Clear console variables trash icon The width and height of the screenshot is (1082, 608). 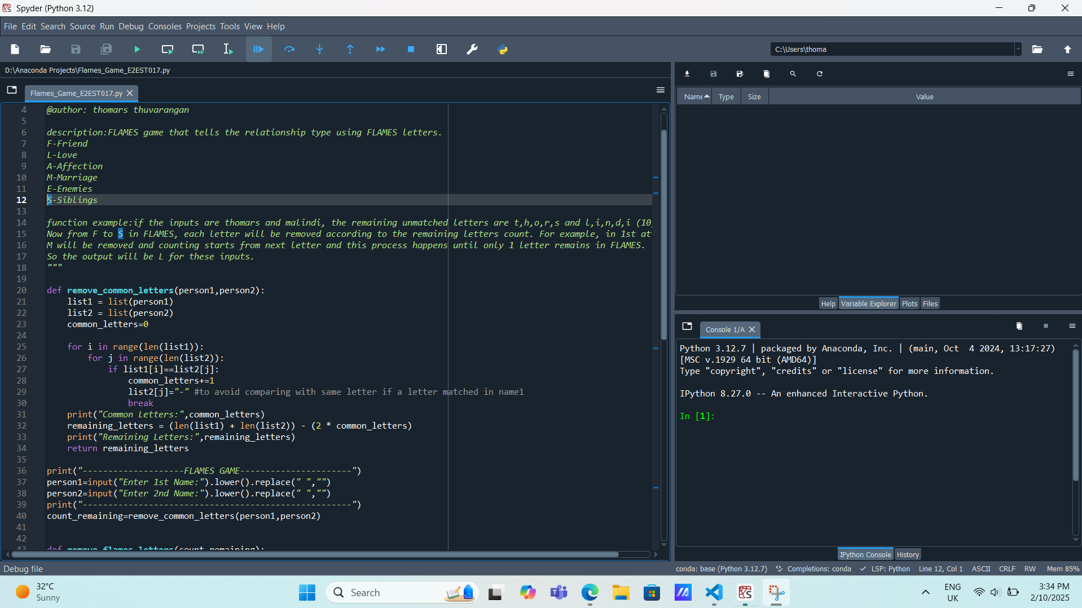coord(1019,326)
